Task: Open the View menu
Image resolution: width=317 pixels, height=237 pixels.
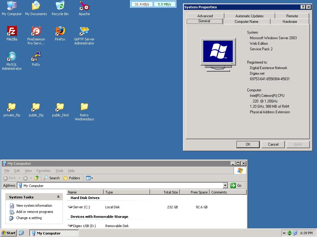Action: point(28,171)
